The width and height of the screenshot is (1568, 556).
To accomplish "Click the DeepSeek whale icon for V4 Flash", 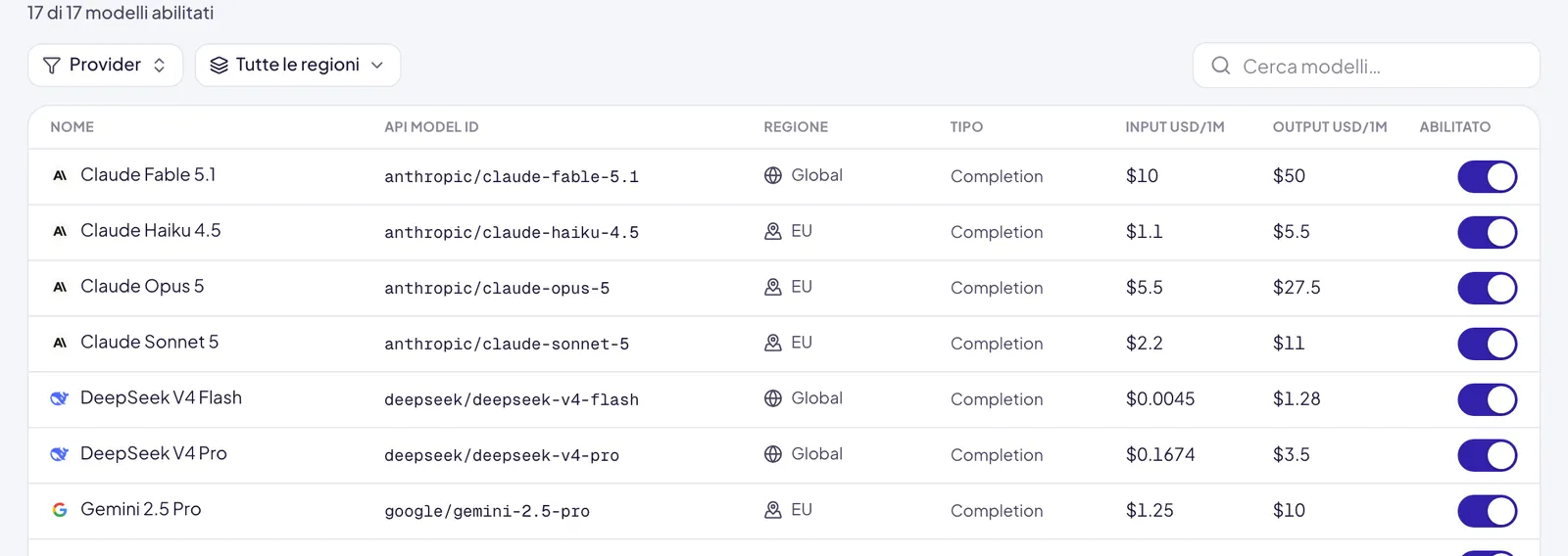I will 60,398.
